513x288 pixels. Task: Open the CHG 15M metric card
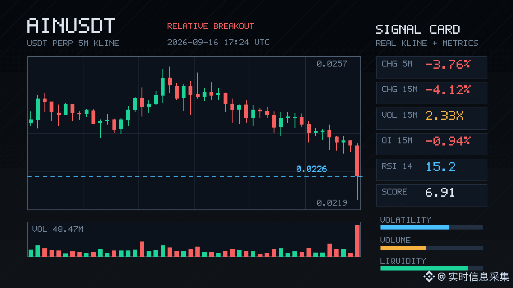click(x=431, y=93)
